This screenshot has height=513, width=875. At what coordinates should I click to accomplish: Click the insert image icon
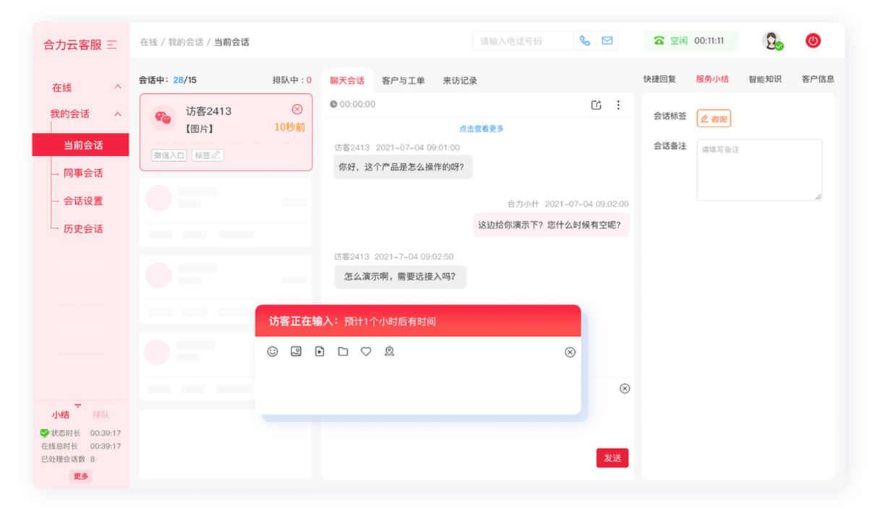pyautogui.click(x=296, y=351)
